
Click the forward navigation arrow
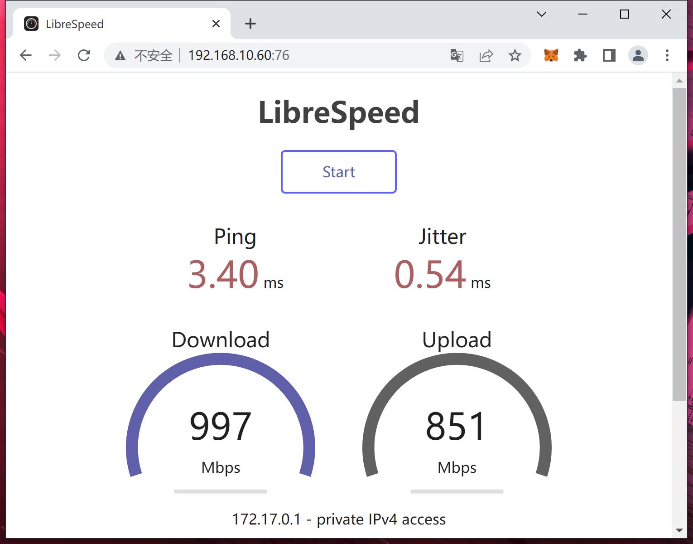(x=55, y=55)
